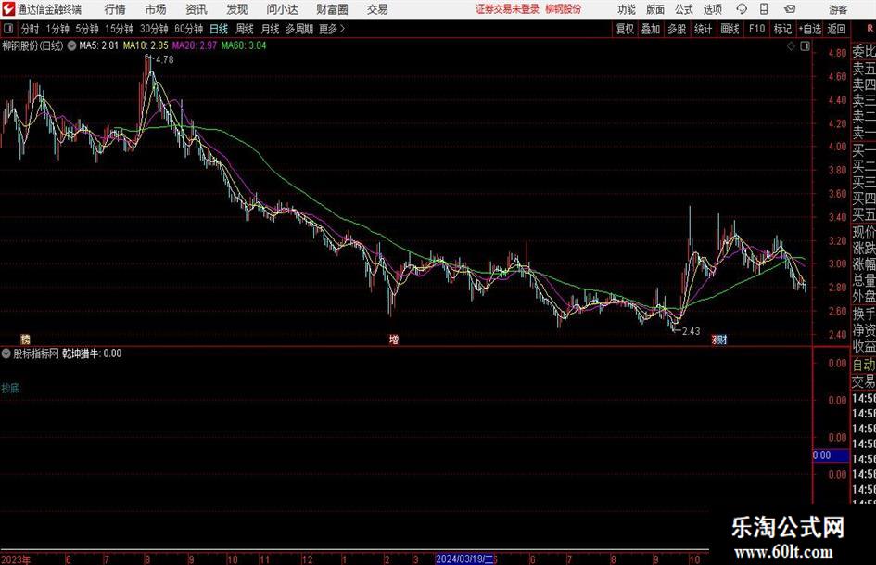
Task: Click the 游客 guest account label
Action: (837, 9)
